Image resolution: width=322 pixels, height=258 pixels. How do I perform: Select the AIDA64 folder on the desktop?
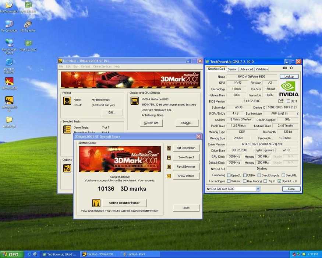coord(9,122)
